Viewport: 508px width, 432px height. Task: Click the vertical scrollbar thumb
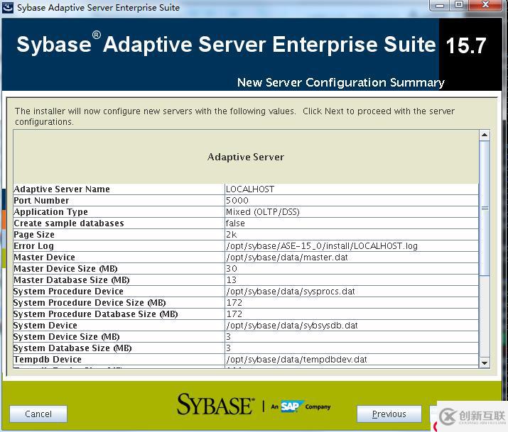(x=485, y=209)
